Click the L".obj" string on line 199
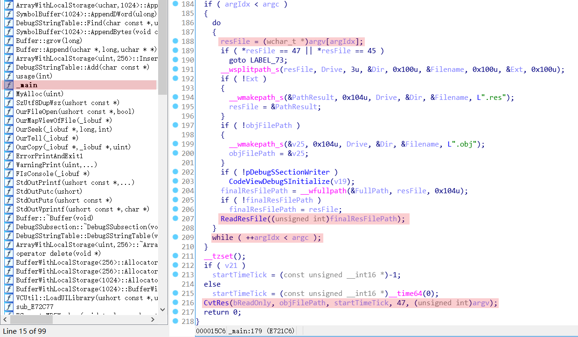This screenshot has height=337, width=578. 461,144
